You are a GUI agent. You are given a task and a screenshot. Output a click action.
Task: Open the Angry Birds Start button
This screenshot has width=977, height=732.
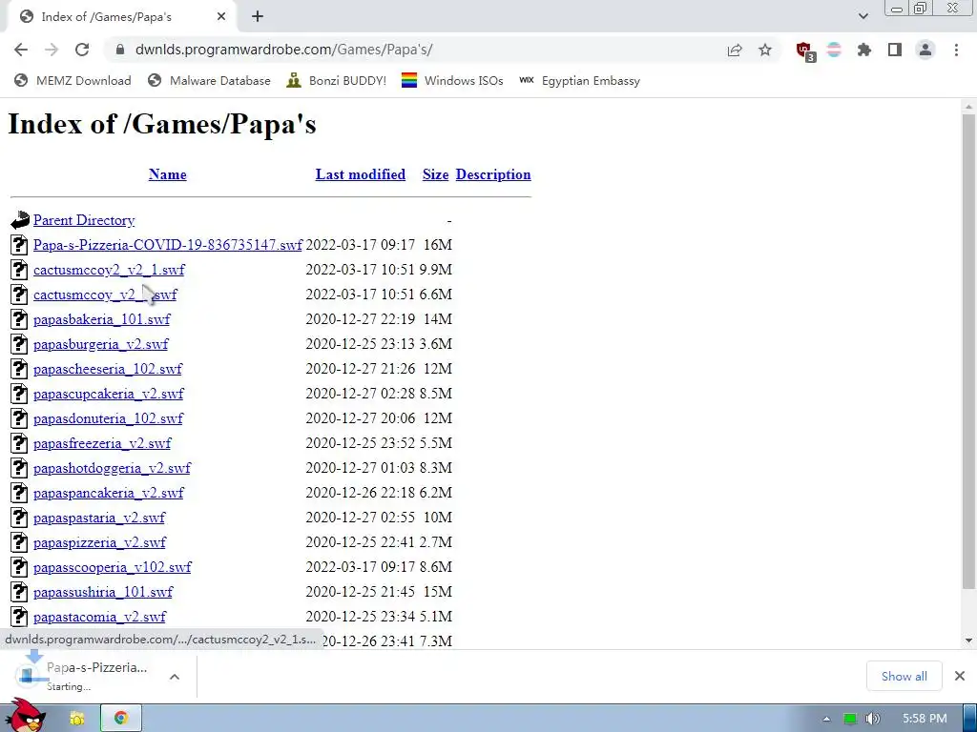[x=28, y=716]
